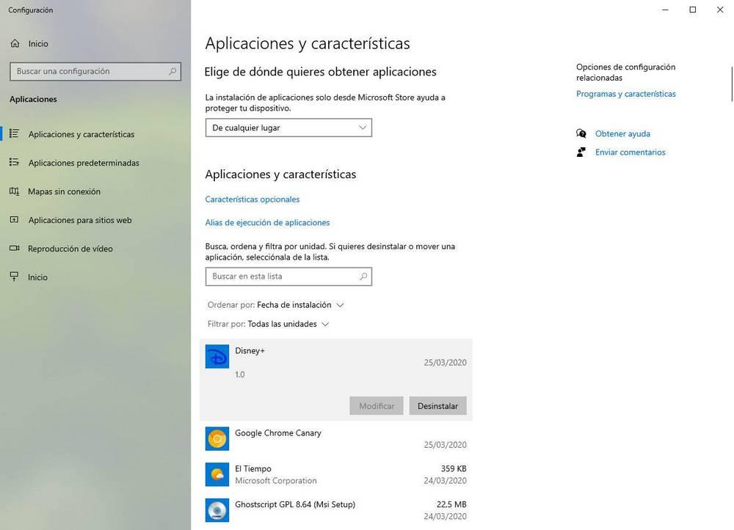Open Alias de ejecución de aplicaciones
Viewport: 734px width, 530px height.
[267, 222]
